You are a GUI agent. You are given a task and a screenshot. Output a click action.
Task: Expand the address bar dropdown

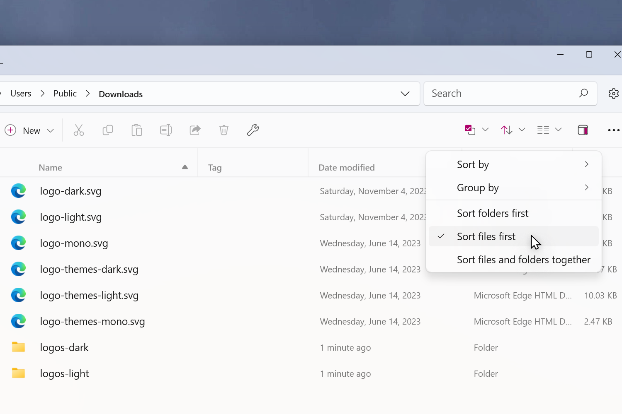(405, 94)
